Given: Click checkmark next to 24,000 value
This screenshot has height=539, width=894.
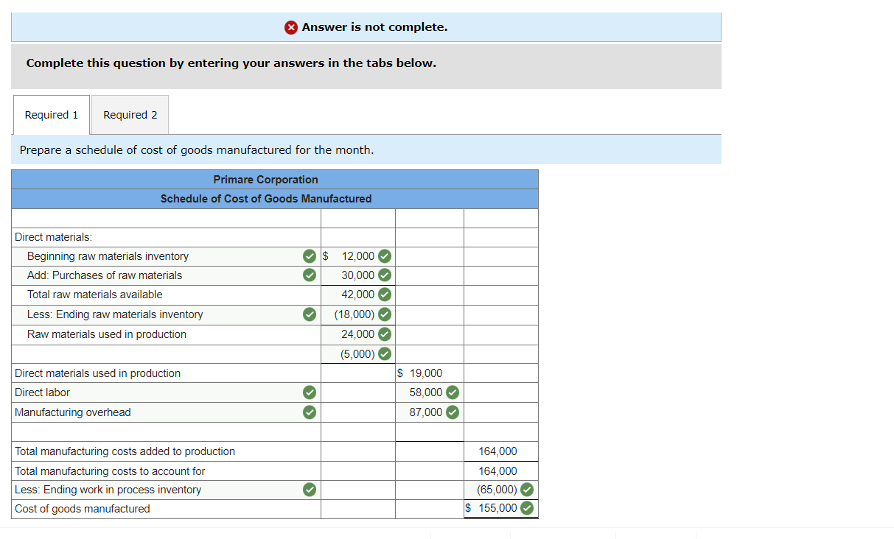Looking at the screenshot, I should point(384,334).
